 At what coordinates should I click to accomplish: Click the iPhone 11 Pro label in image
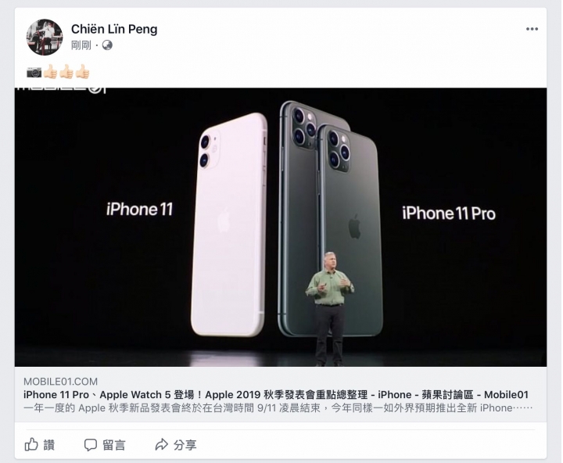point(449,214)
